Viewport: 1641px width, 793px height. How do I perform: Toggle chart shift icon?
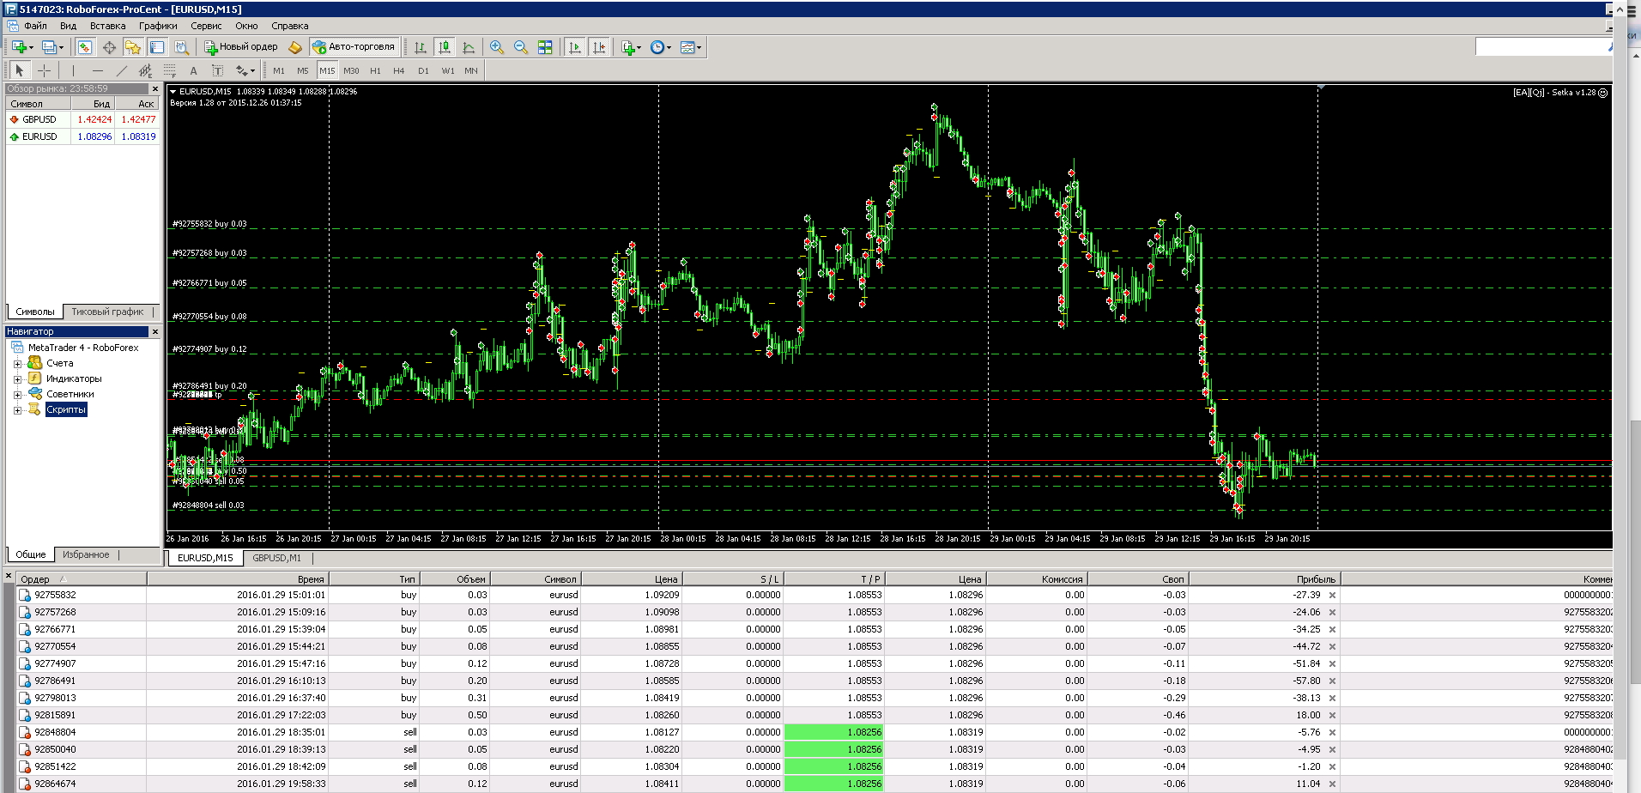599,47
